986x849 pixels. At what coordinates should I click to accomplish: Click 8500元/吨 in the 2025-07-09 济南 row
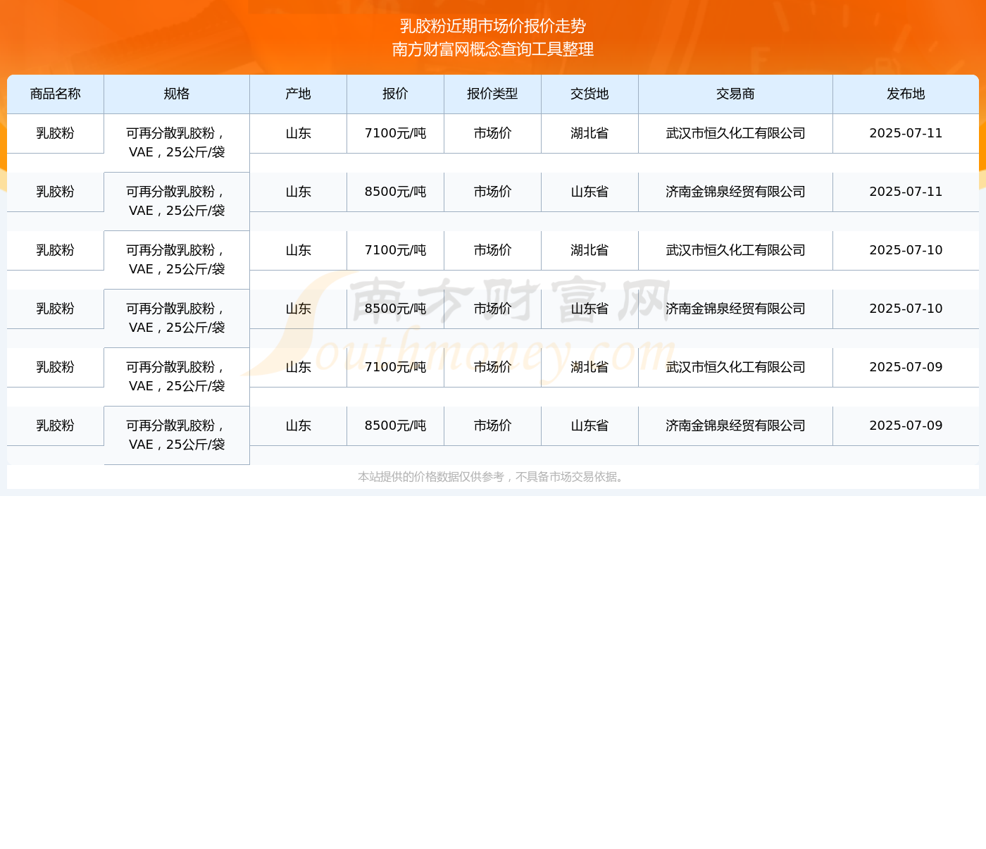[x=396, y=426]
